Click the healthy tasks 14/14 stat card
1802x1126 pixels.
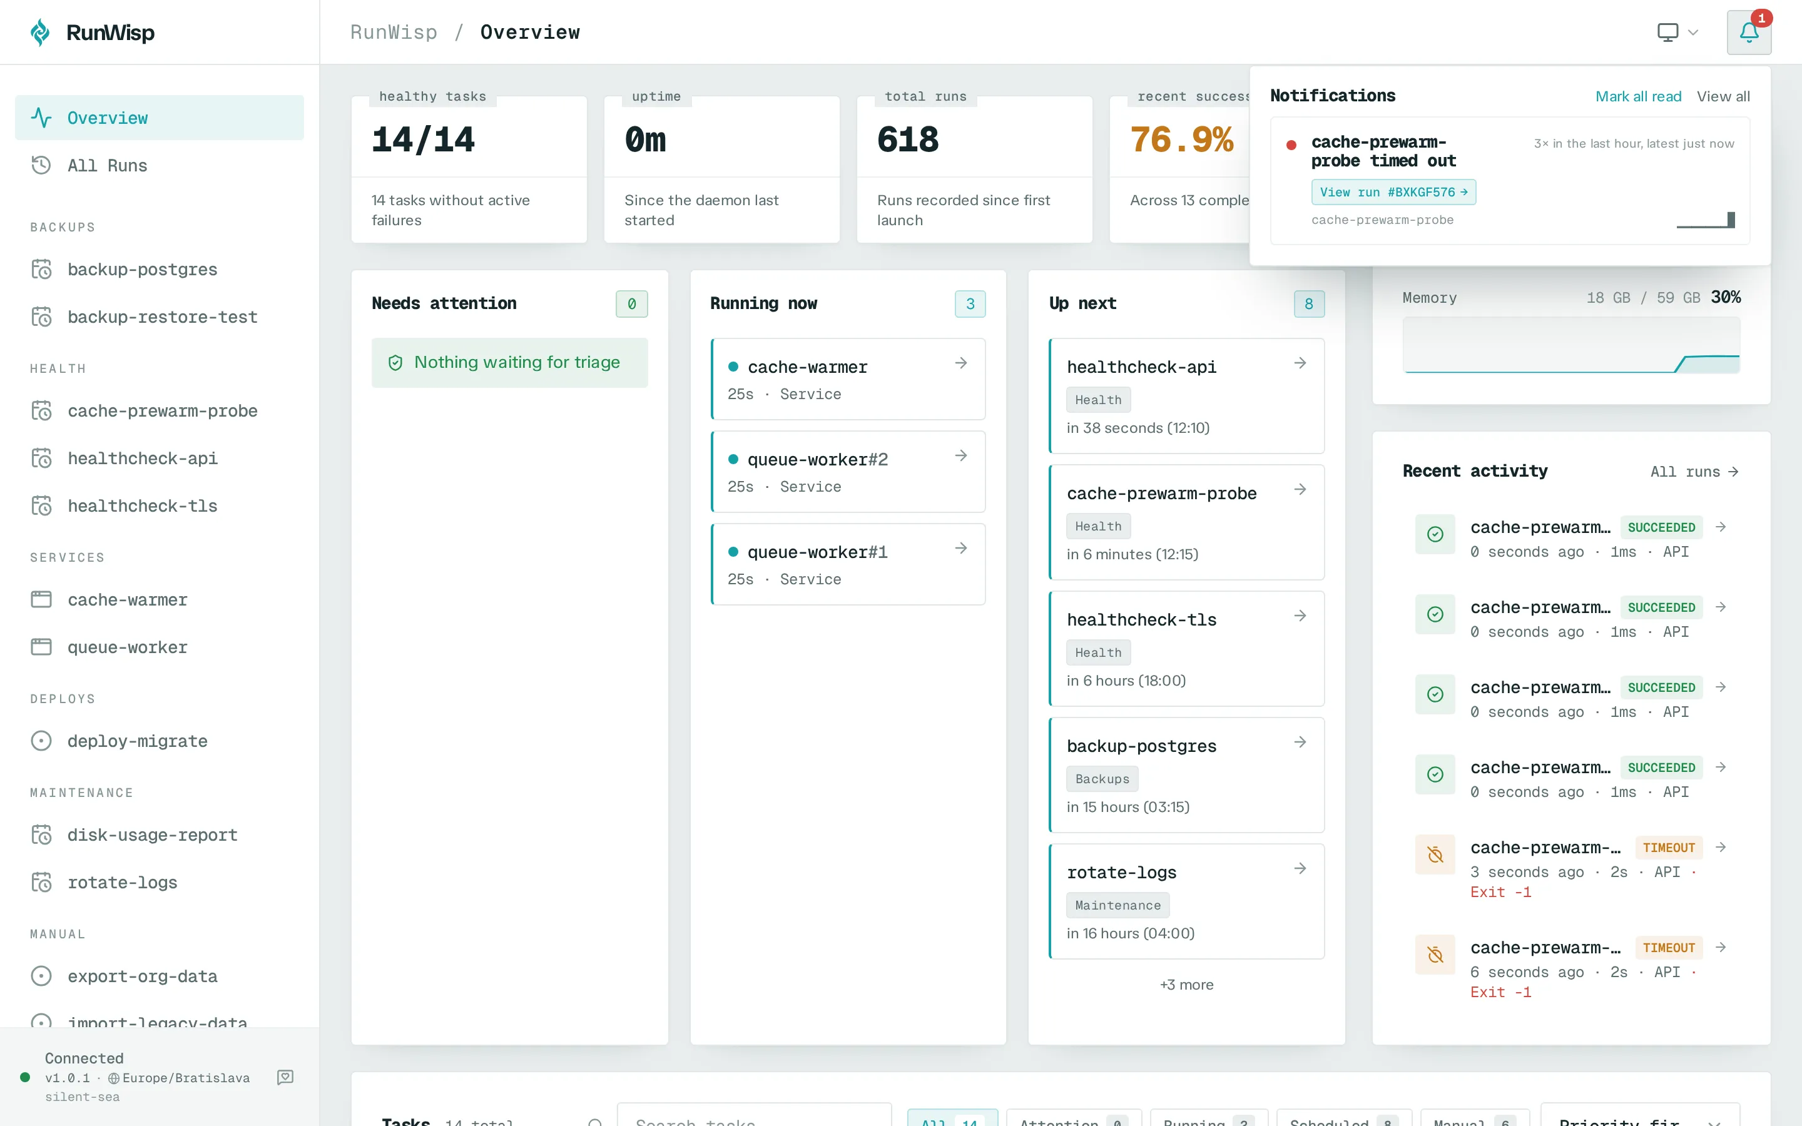[469, 168]
